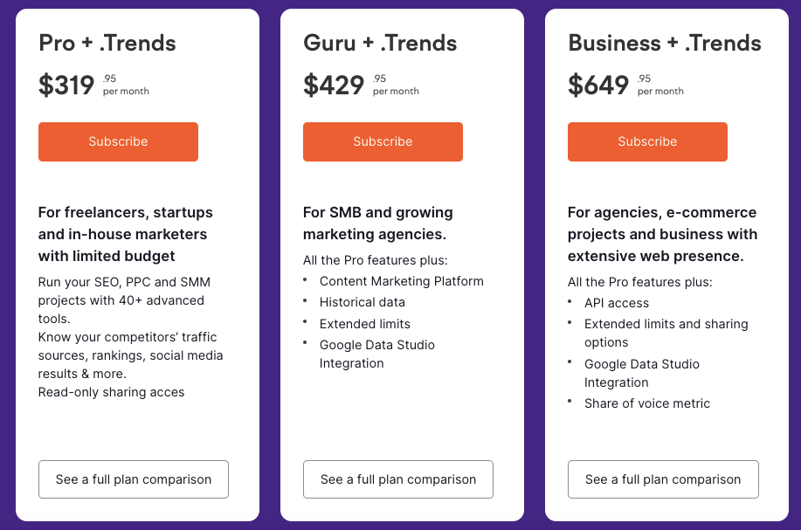The image size is (801, 530).
Task: Click Extended limits in the Guru card
Action: point(365,324)
